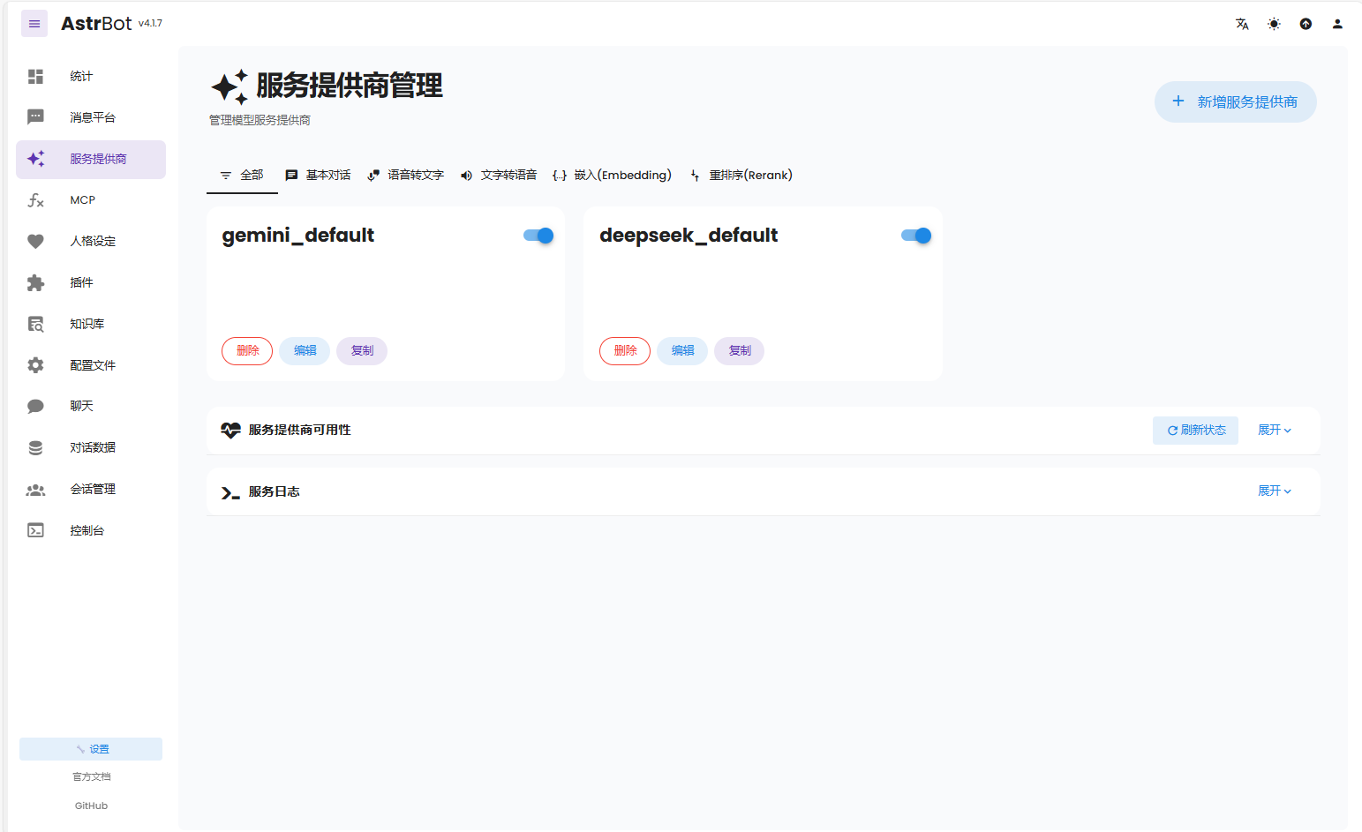Click the gemini_default card title
The image size is (1362, 832).
coord(298,236)
